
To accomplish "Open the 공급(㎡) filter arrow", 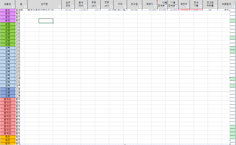I will click(98, 7).
